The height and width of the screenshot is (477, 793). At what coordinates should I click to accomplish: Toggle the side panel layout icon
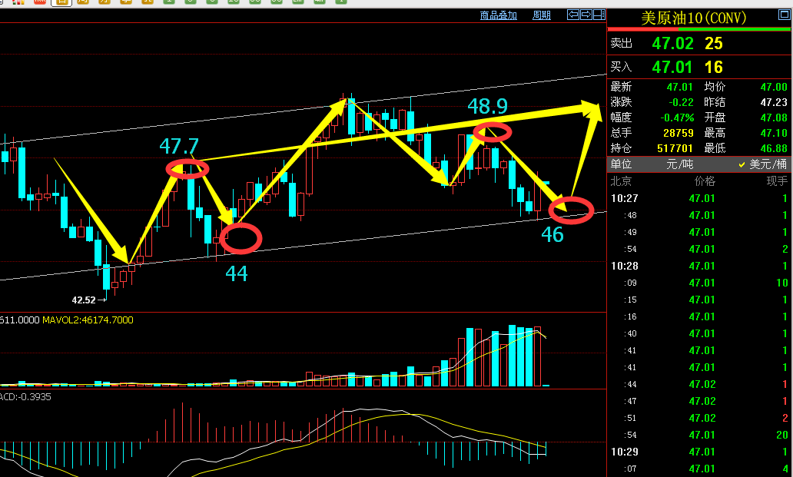599,15
